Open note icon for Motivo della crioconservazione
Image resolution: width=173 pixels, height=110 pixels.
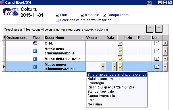coord(157,51)
